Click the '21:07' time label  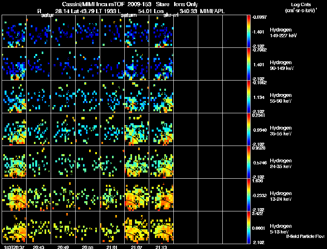[137, 247]
